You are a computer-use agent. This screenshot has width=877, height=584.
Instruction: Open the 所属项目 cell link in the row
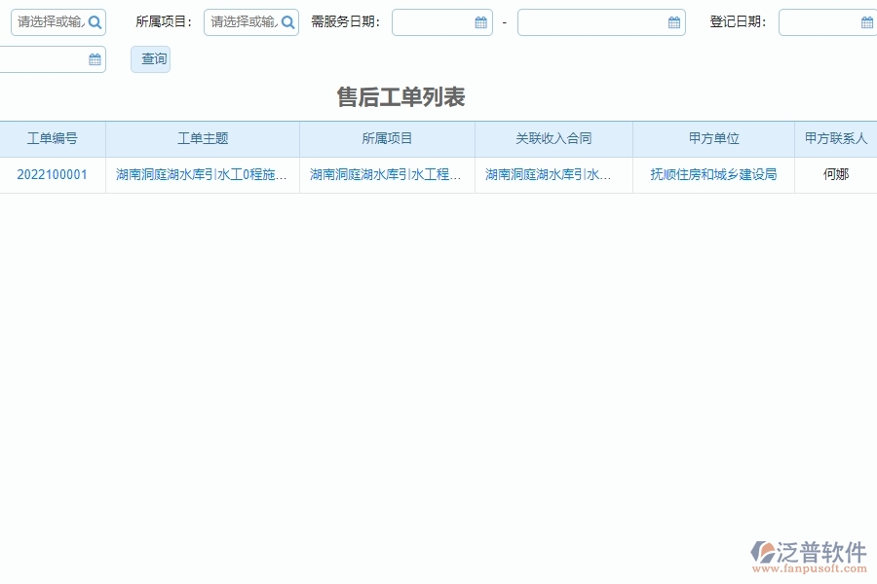click(386, 175)
